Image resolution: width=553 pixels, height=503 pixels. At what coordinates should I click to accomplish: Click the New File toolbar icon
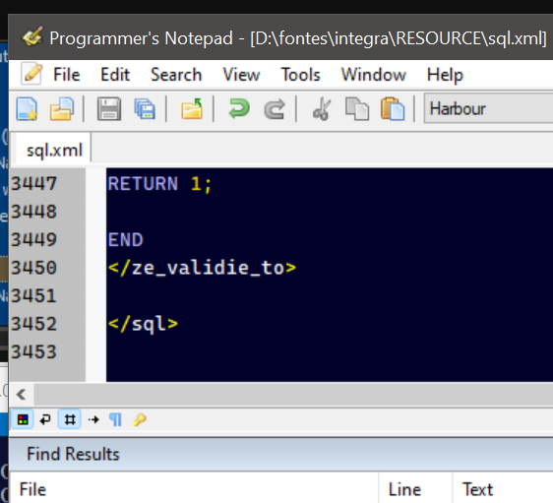point(28,109)
